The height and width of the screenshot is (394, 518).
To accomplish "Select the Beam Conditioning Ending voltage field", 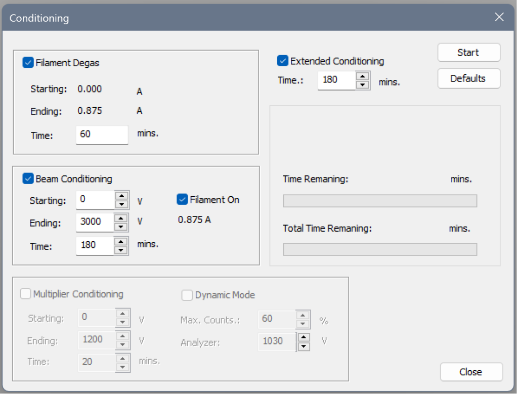I will 99,222.
